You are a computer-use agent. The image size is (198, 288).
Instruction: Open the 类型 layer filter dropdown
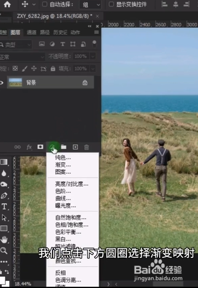[x=16, y=44]
